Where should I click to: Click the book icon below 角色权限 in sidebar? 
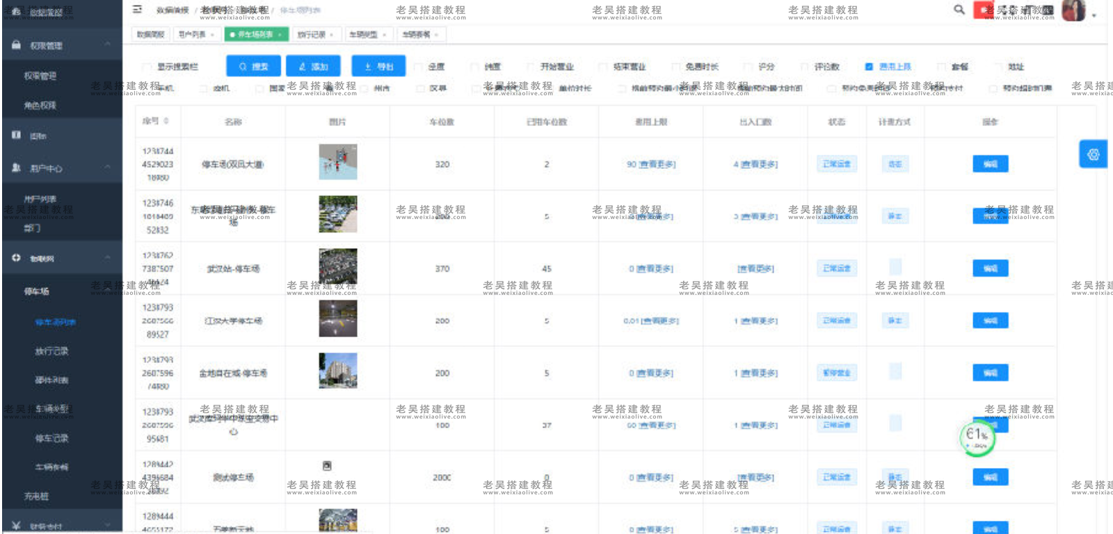point(16,135)
